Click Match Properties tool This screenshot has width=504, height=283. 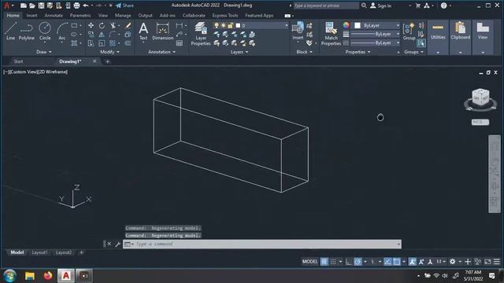point(331,34)
